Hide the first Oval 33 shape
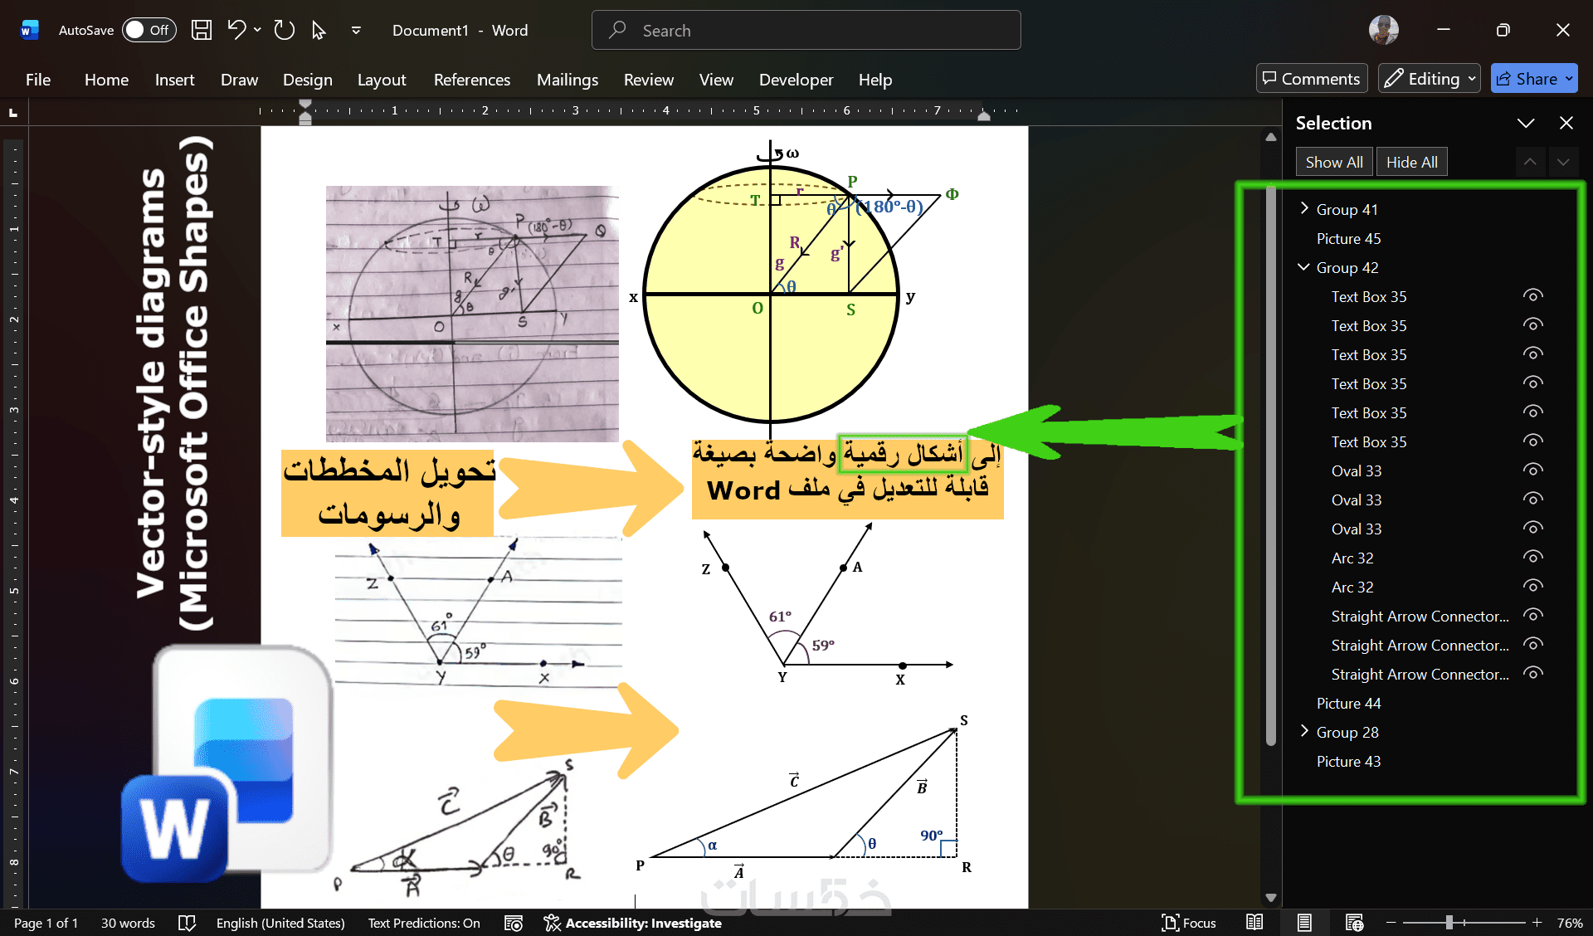The width and height of the screenshot is (1593, 936). click(1533, 470)
